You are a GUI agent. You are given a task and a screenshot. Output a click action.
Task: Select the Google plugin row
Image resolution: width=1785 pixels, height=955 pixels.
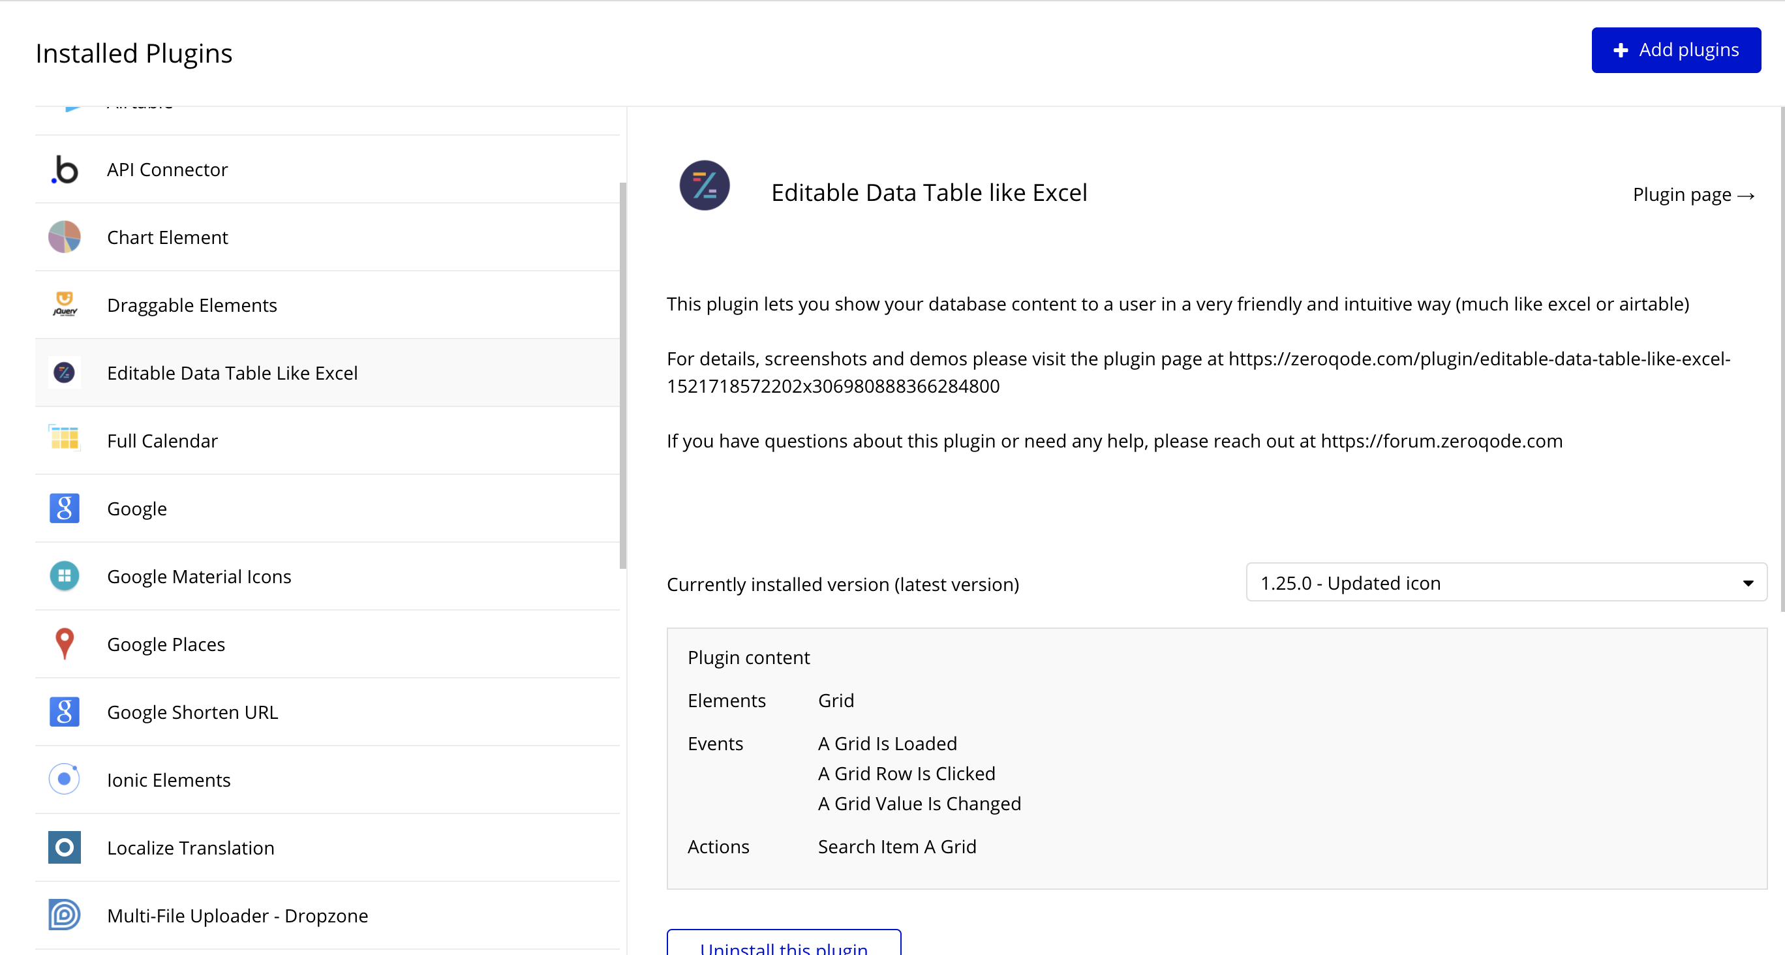[327, 509]
